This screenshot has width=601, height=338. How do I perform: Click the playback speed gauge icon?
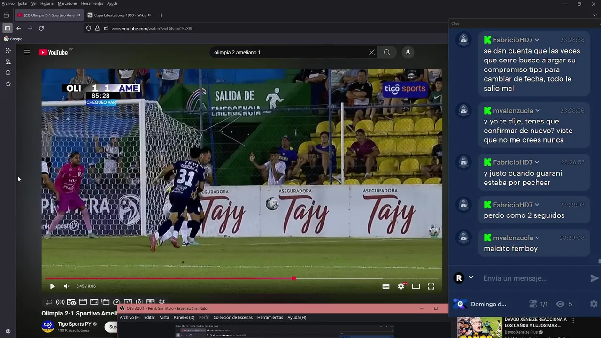pyautogui.click(x=116, y=302)
